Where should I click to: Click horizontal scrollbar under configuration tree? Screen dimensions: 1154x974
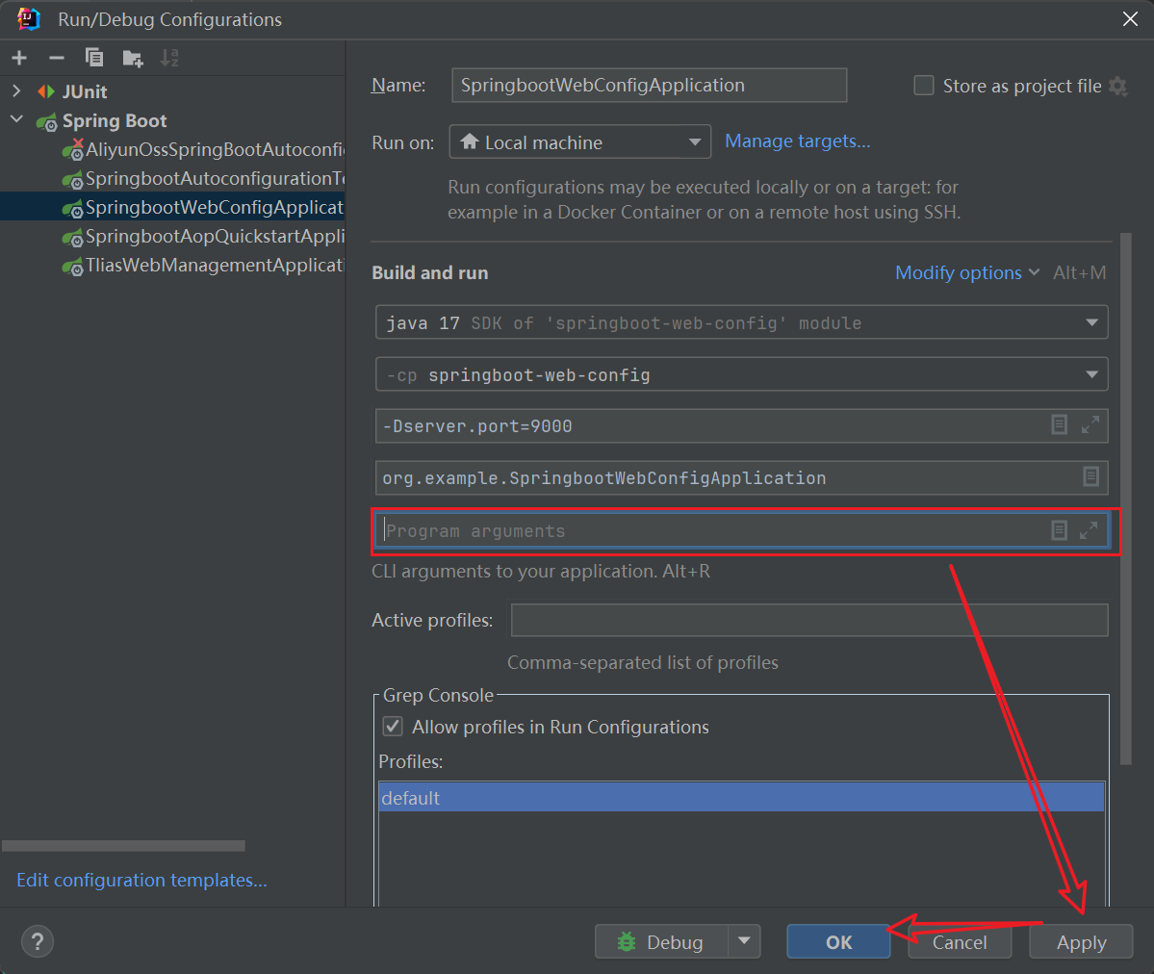[x=123, y=846]
